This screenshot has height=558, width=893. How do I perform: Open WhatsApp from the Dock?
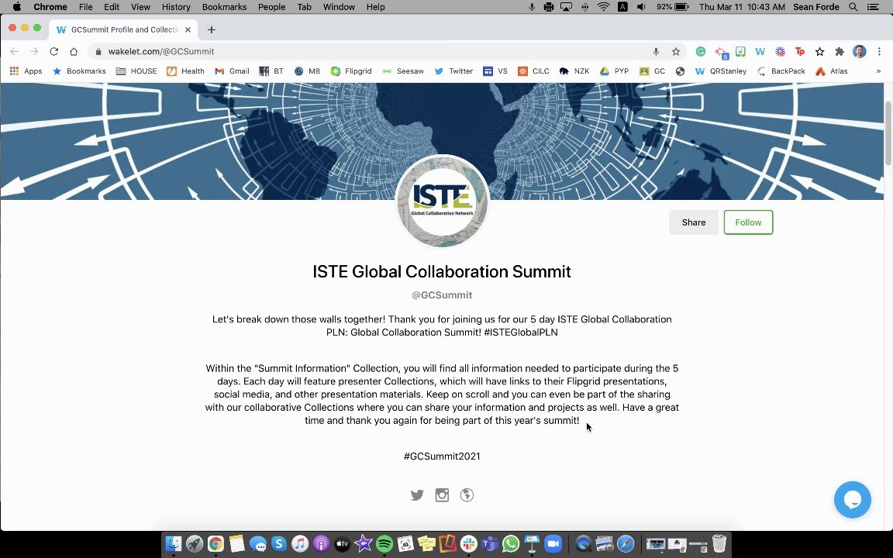click(x=511, y=544)
